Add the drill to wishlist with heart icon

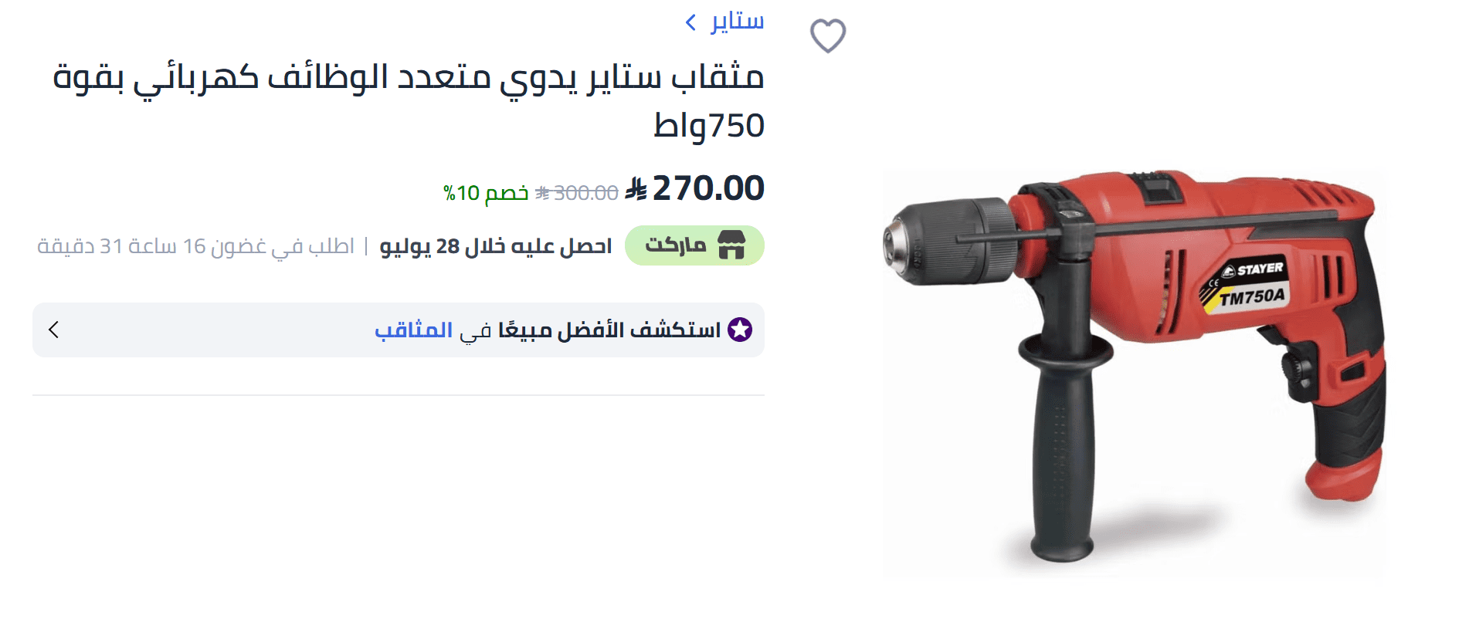(828, 36)
